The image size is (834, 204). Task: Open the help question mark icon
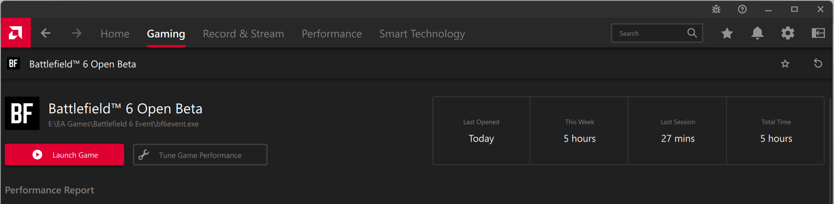[742, 9]
